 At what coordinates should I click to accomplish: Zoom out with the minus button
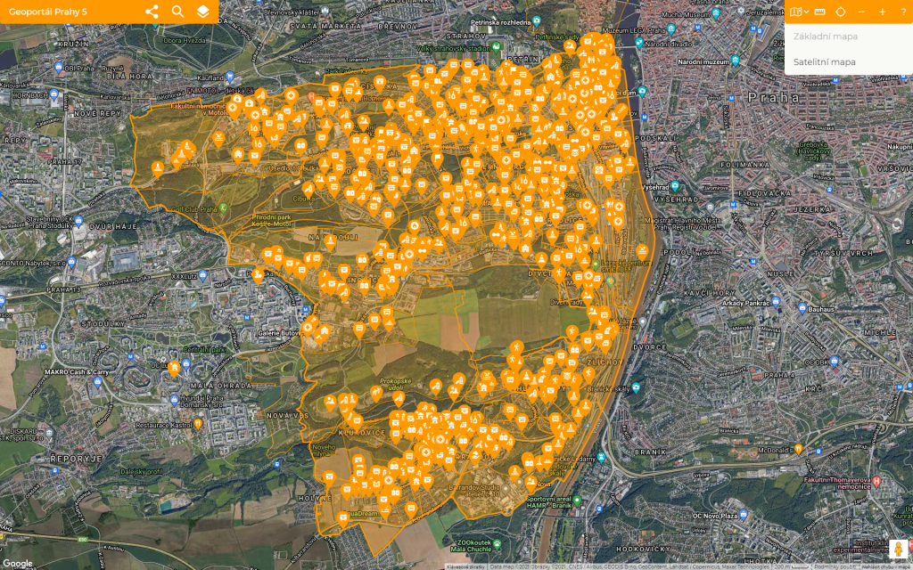click(861, 12)
